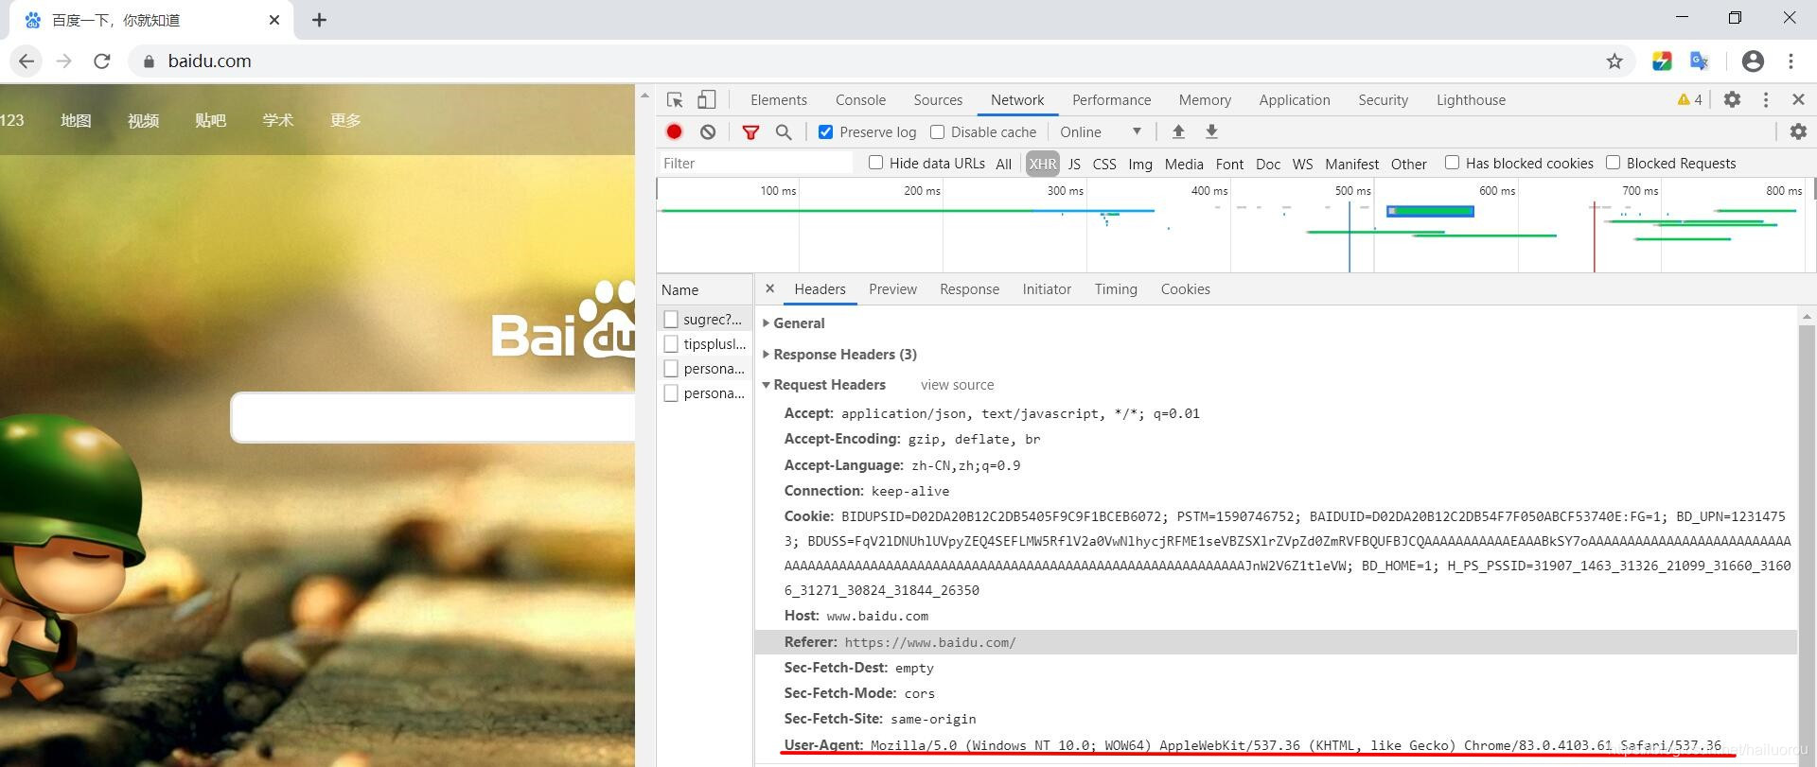
Task: Close the Baidu browser tab
Action: [274, 20]
